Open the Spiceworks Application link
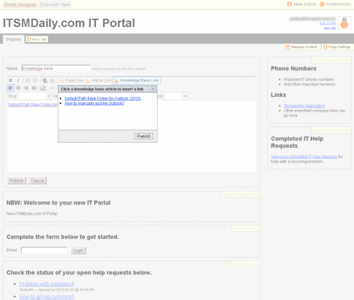The image size is (354, 300). 304,106
